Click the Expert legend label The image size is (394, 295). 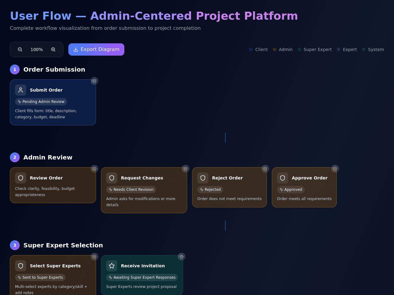coord(350,49)
